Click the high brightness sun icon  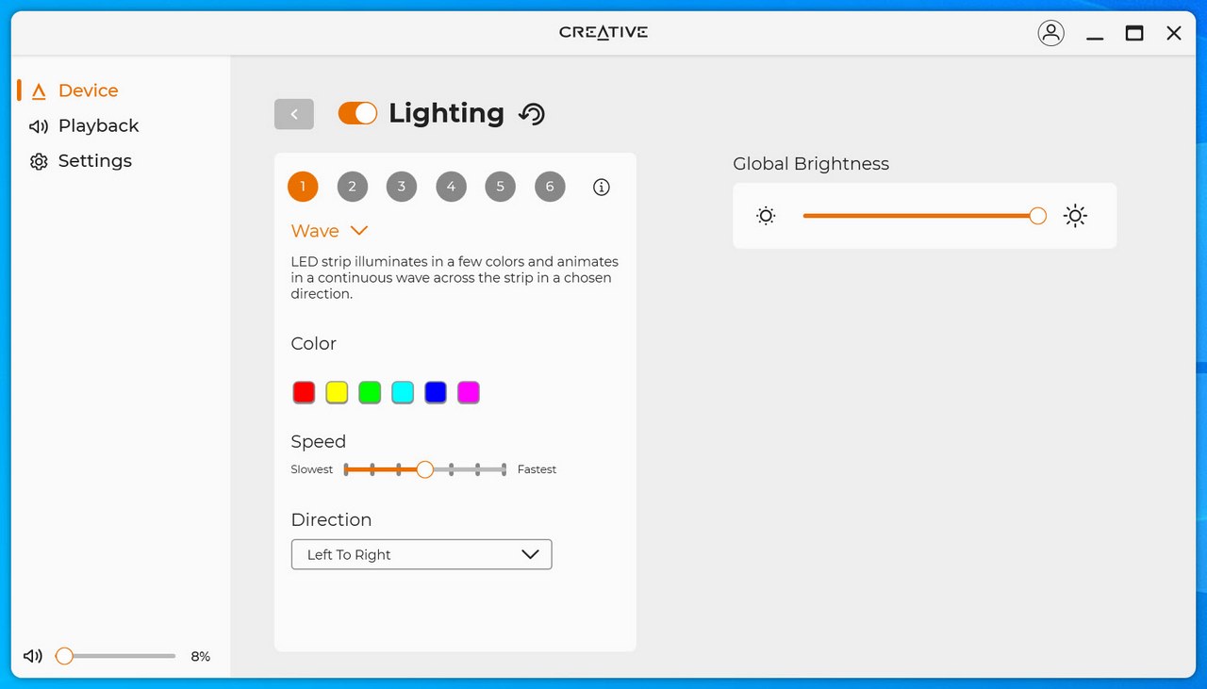pyautogui.click(x=1075, y=216)
